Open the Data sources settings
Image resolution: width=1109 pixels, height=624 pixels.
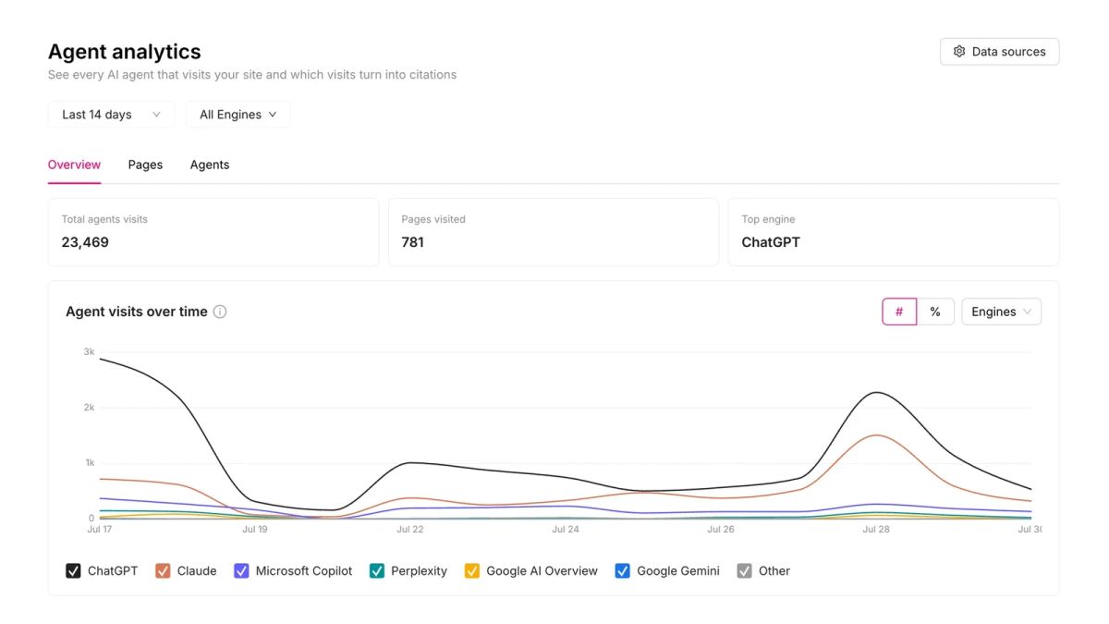pyautogui.click(x=999, y=52)
